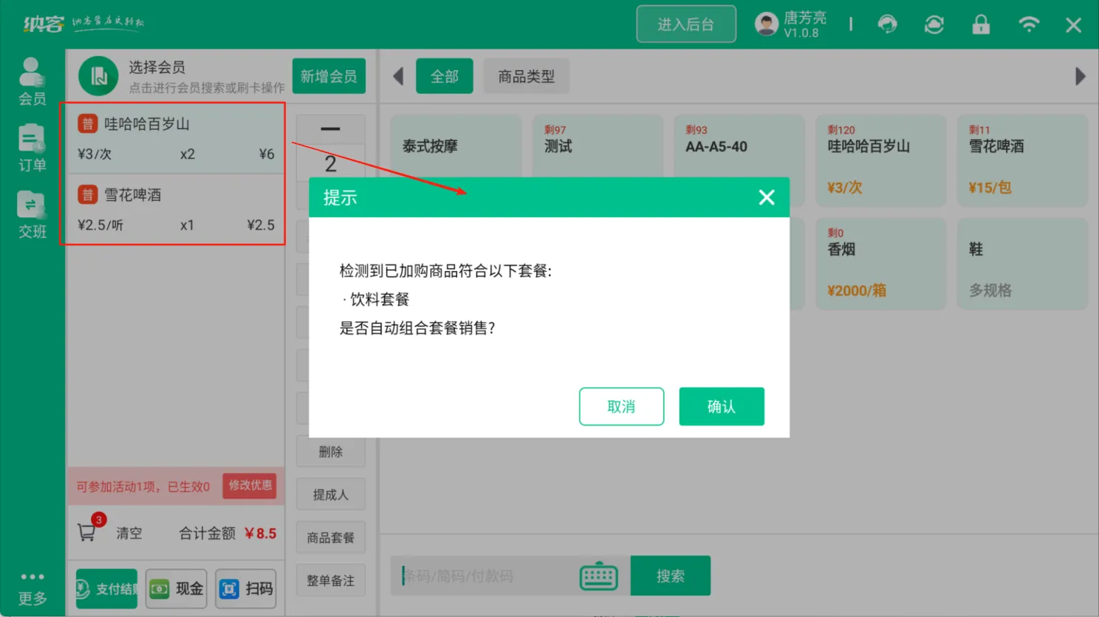Check the WiFi status icon
The image size is (1099, 617).
click(1028, 24)
